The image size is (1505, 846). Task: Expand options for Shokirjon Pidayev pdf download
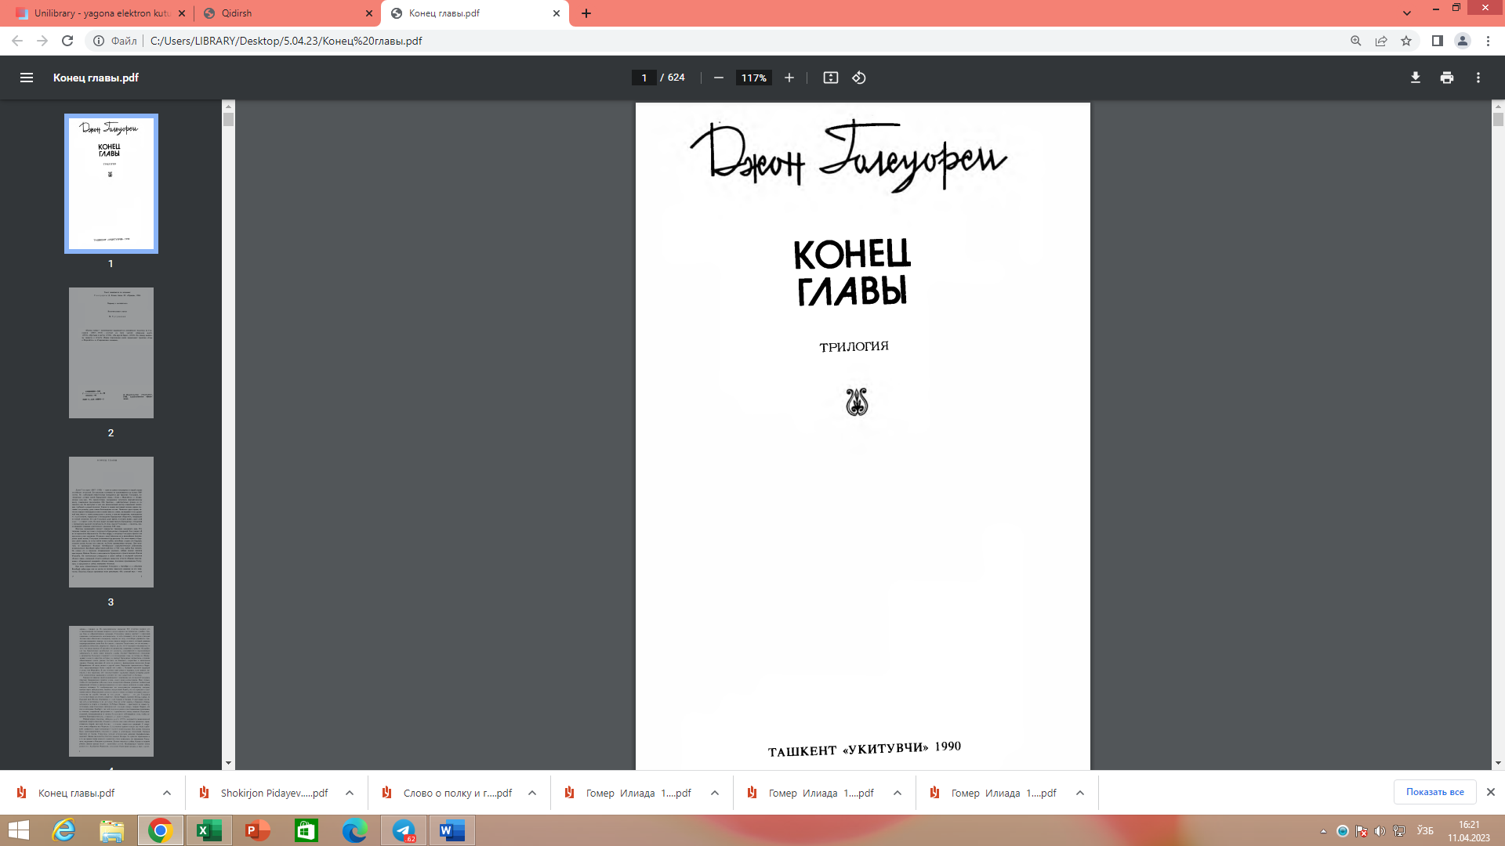(x=350, y=793)
